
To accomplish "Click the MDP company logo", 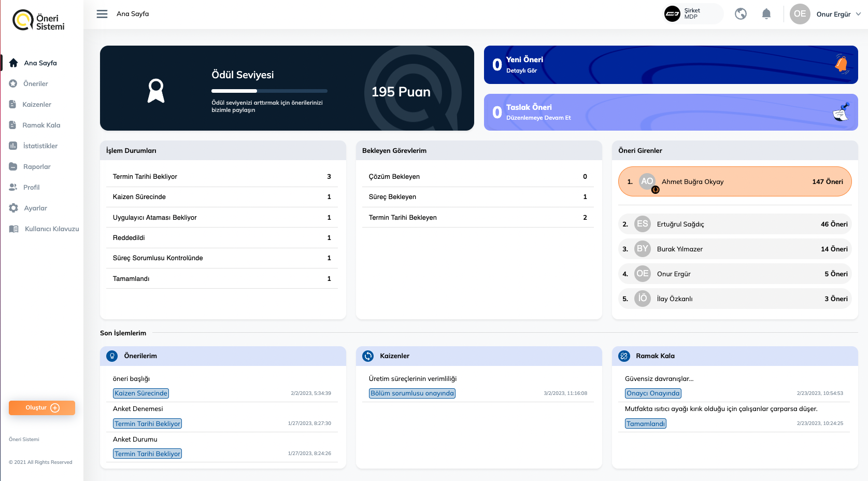I will 673,13.
